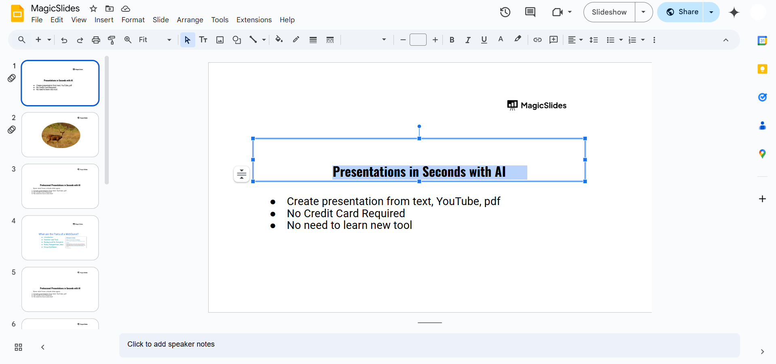Open the File menu

pos(37,20)
